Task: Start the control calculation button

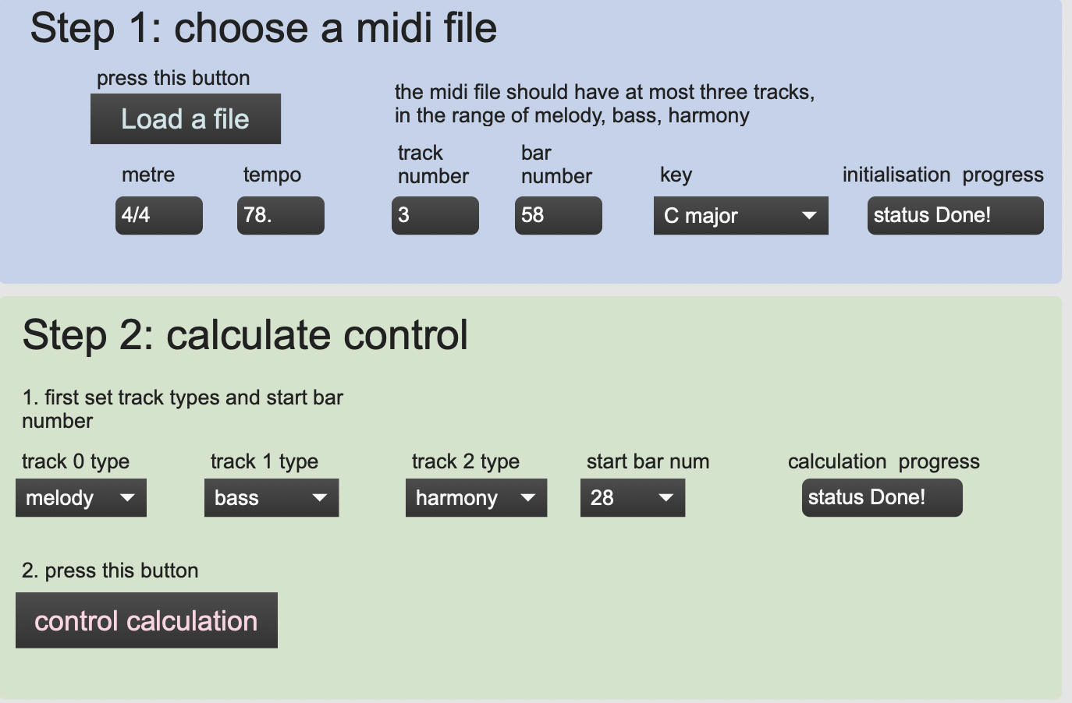Action: [147, 620]
